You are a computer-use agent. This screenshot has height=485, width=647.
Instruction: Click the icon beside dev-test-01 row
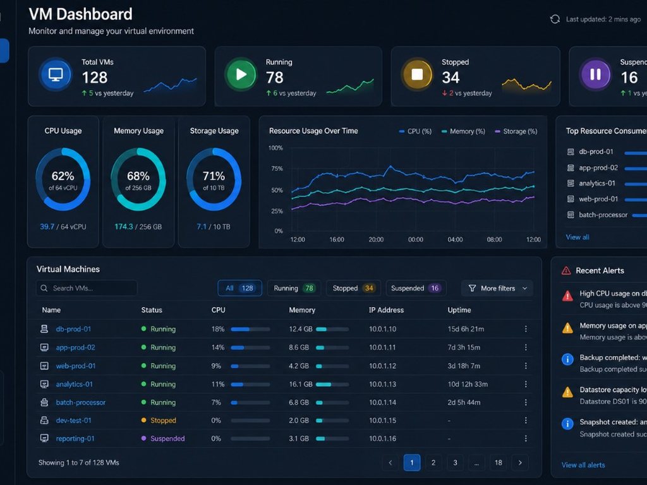pos(44,420)
